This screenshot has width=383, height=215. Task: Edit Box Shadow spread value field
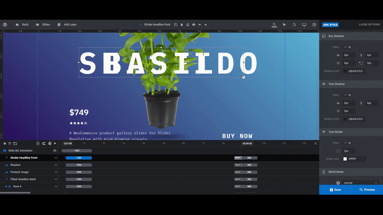click(x=372, y=63)
